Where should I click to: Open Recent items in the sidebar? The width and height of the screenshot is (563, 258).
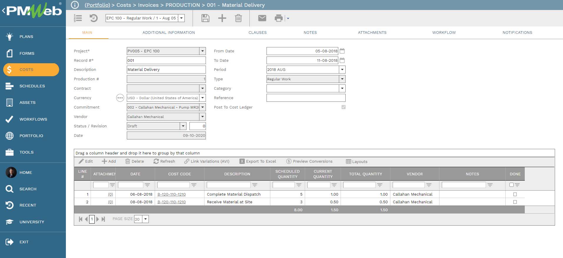tap(28, 205)
